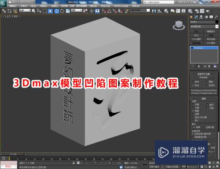Click the UVW 展开 modifier button
This screenshot has height=169, width=220.
211,43
